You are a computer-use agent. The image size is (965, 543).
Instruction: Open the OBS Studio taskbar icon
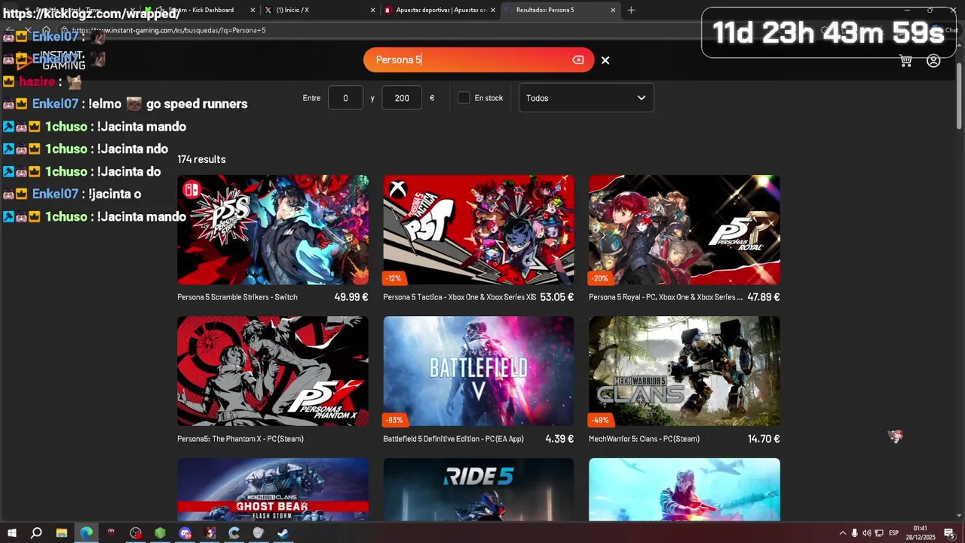click(x=136, y=533)
